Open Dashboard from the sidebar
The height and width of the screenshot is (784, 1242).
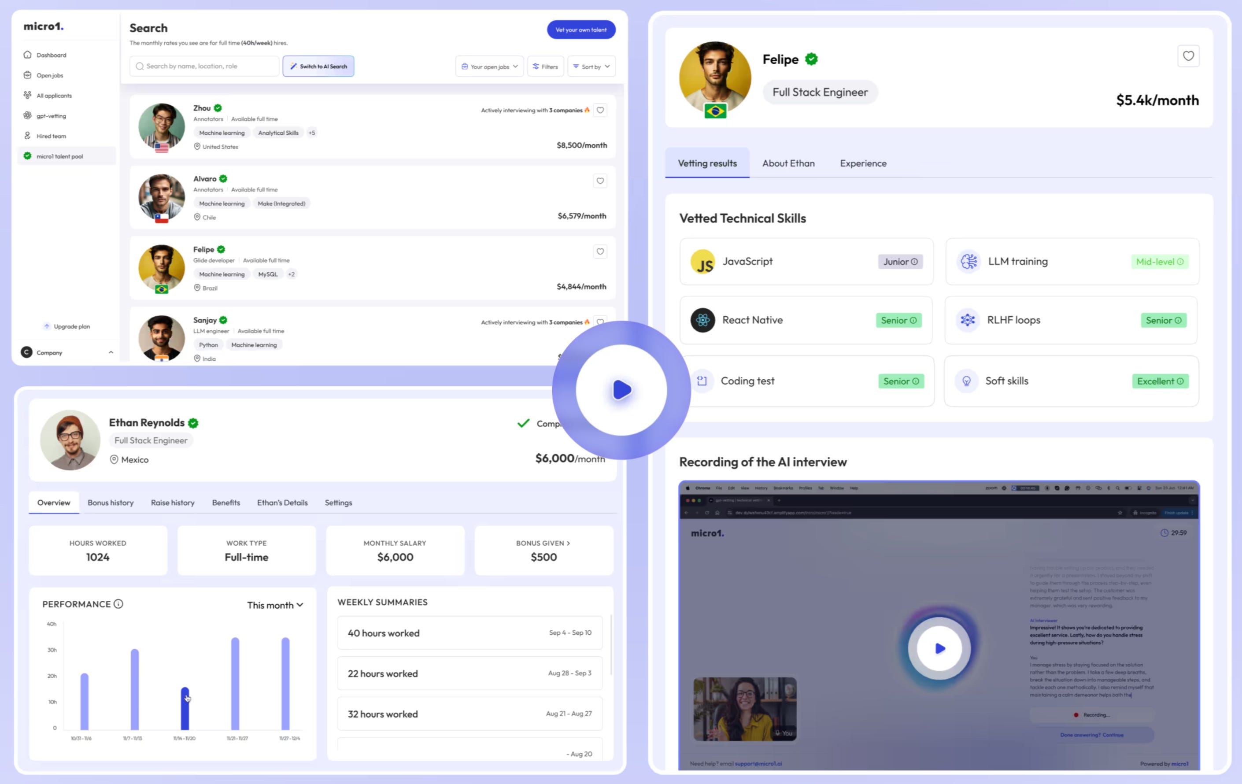51,55
